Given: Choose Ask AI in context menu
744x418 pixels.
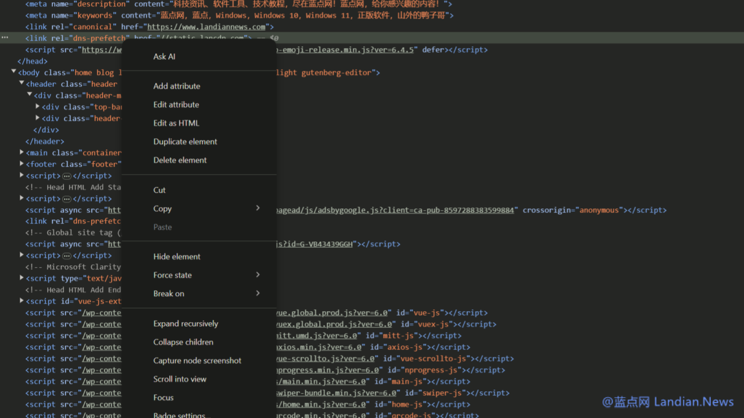Looking at the screenshot, I should (164, 56).
